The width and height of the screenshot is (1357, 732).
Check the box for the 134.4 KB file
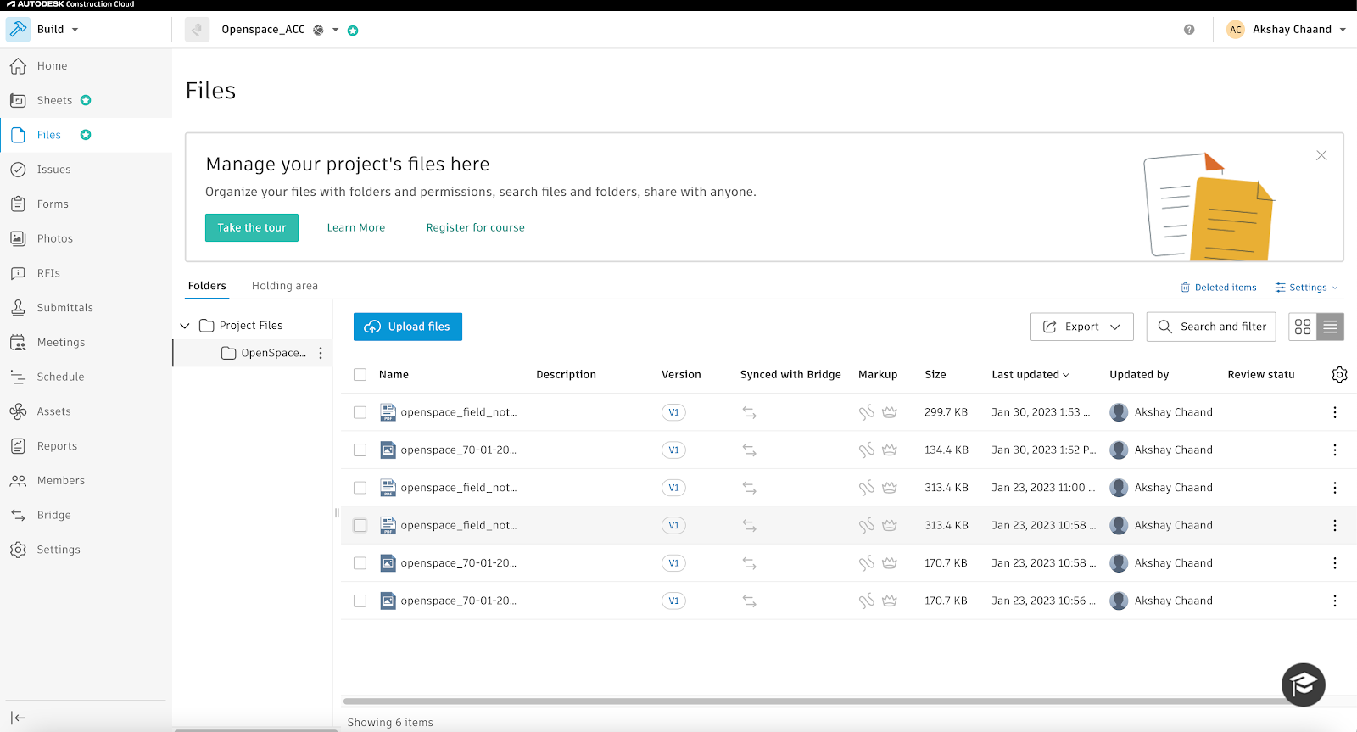click(360, 450)
